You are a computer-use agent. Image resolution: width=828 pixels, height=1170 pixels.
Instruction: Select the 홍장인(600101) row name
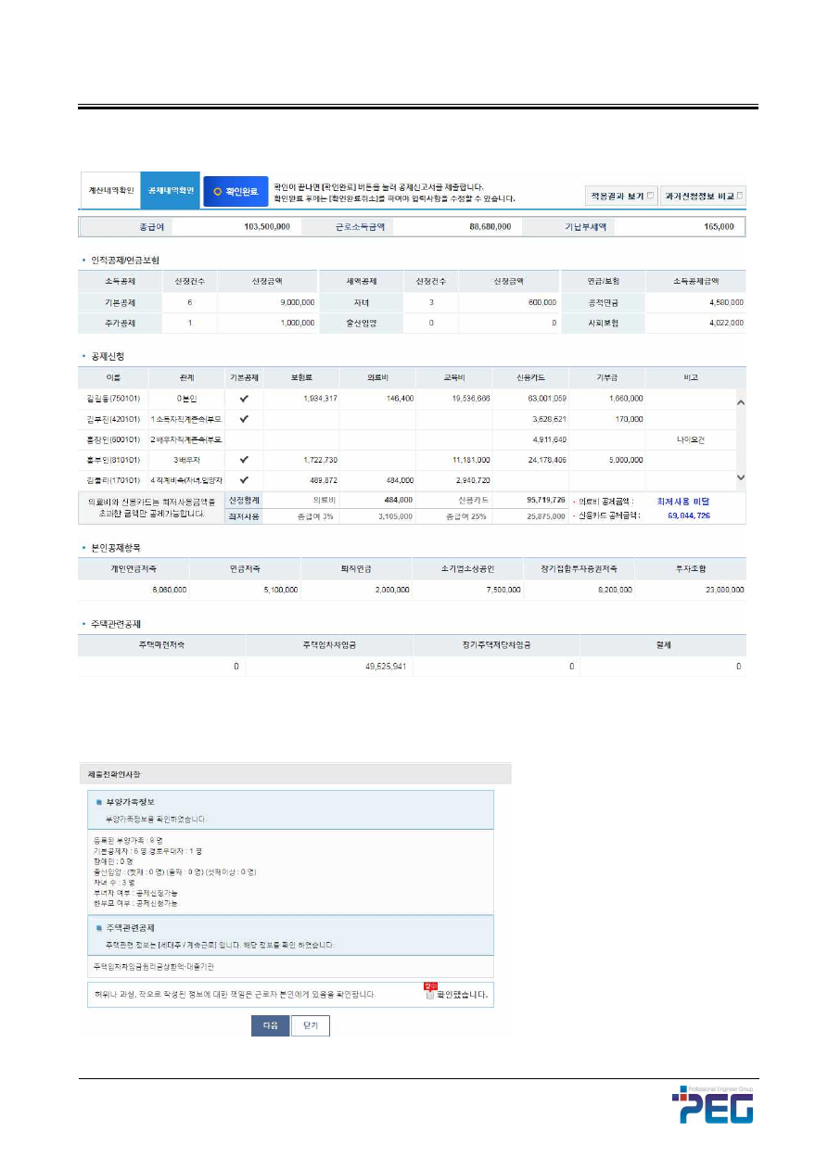click(x=110, y=439)
